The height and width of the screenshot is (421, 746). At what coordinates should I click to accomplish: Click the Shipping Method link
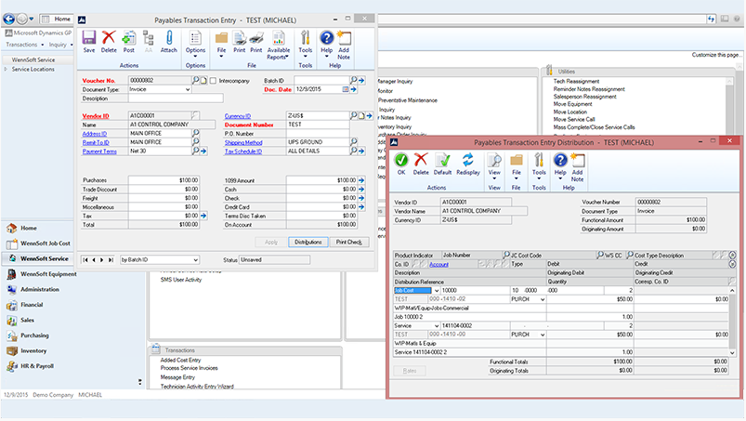[x=243, y=143]
